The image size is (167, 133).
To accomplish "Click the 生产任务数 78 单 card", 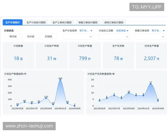I will tap(118, 55).
